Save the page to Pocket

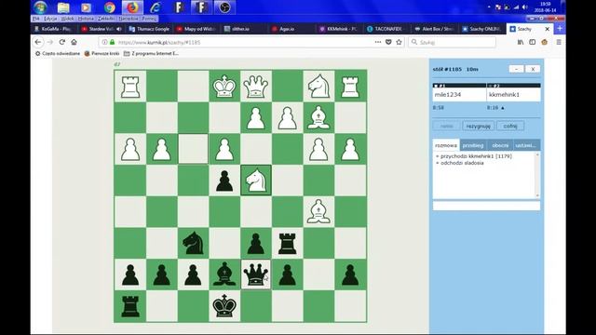point(388,42)
